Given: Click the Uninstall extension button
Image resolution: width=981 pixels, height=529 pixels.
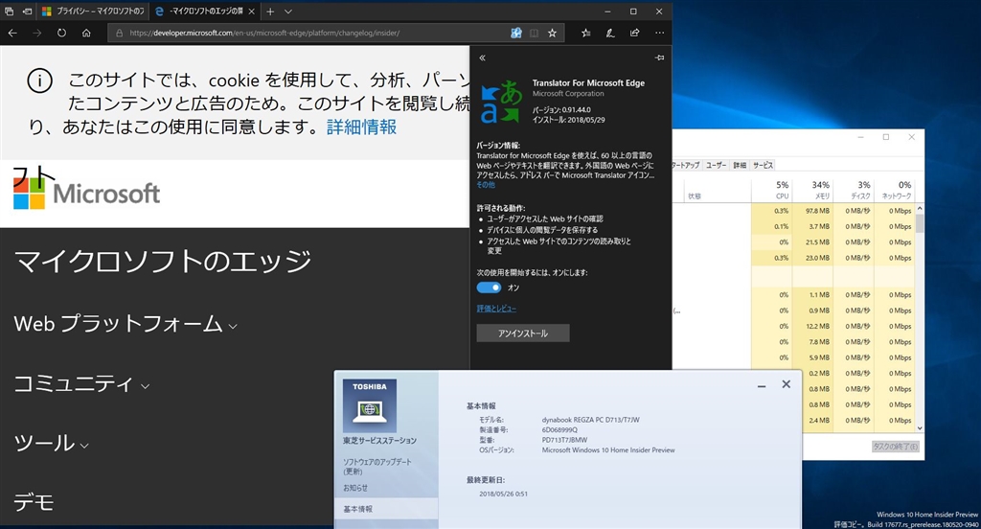Looking at the screenshot, I should (x=523, y=333).
